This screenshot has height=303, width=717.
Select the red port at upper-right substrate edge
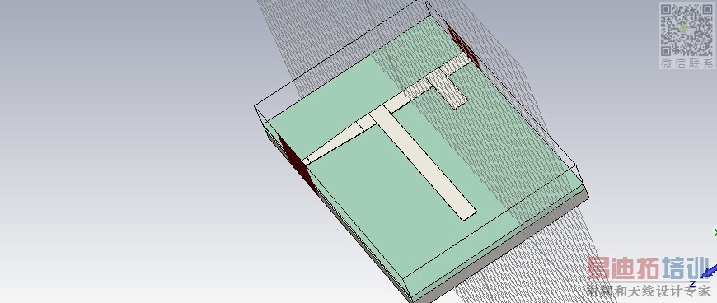pos(463,45)
